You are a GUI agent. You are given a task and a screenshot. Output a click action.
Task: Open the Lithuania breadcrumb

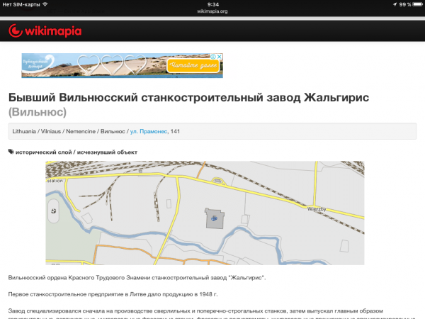coord(25,131)
